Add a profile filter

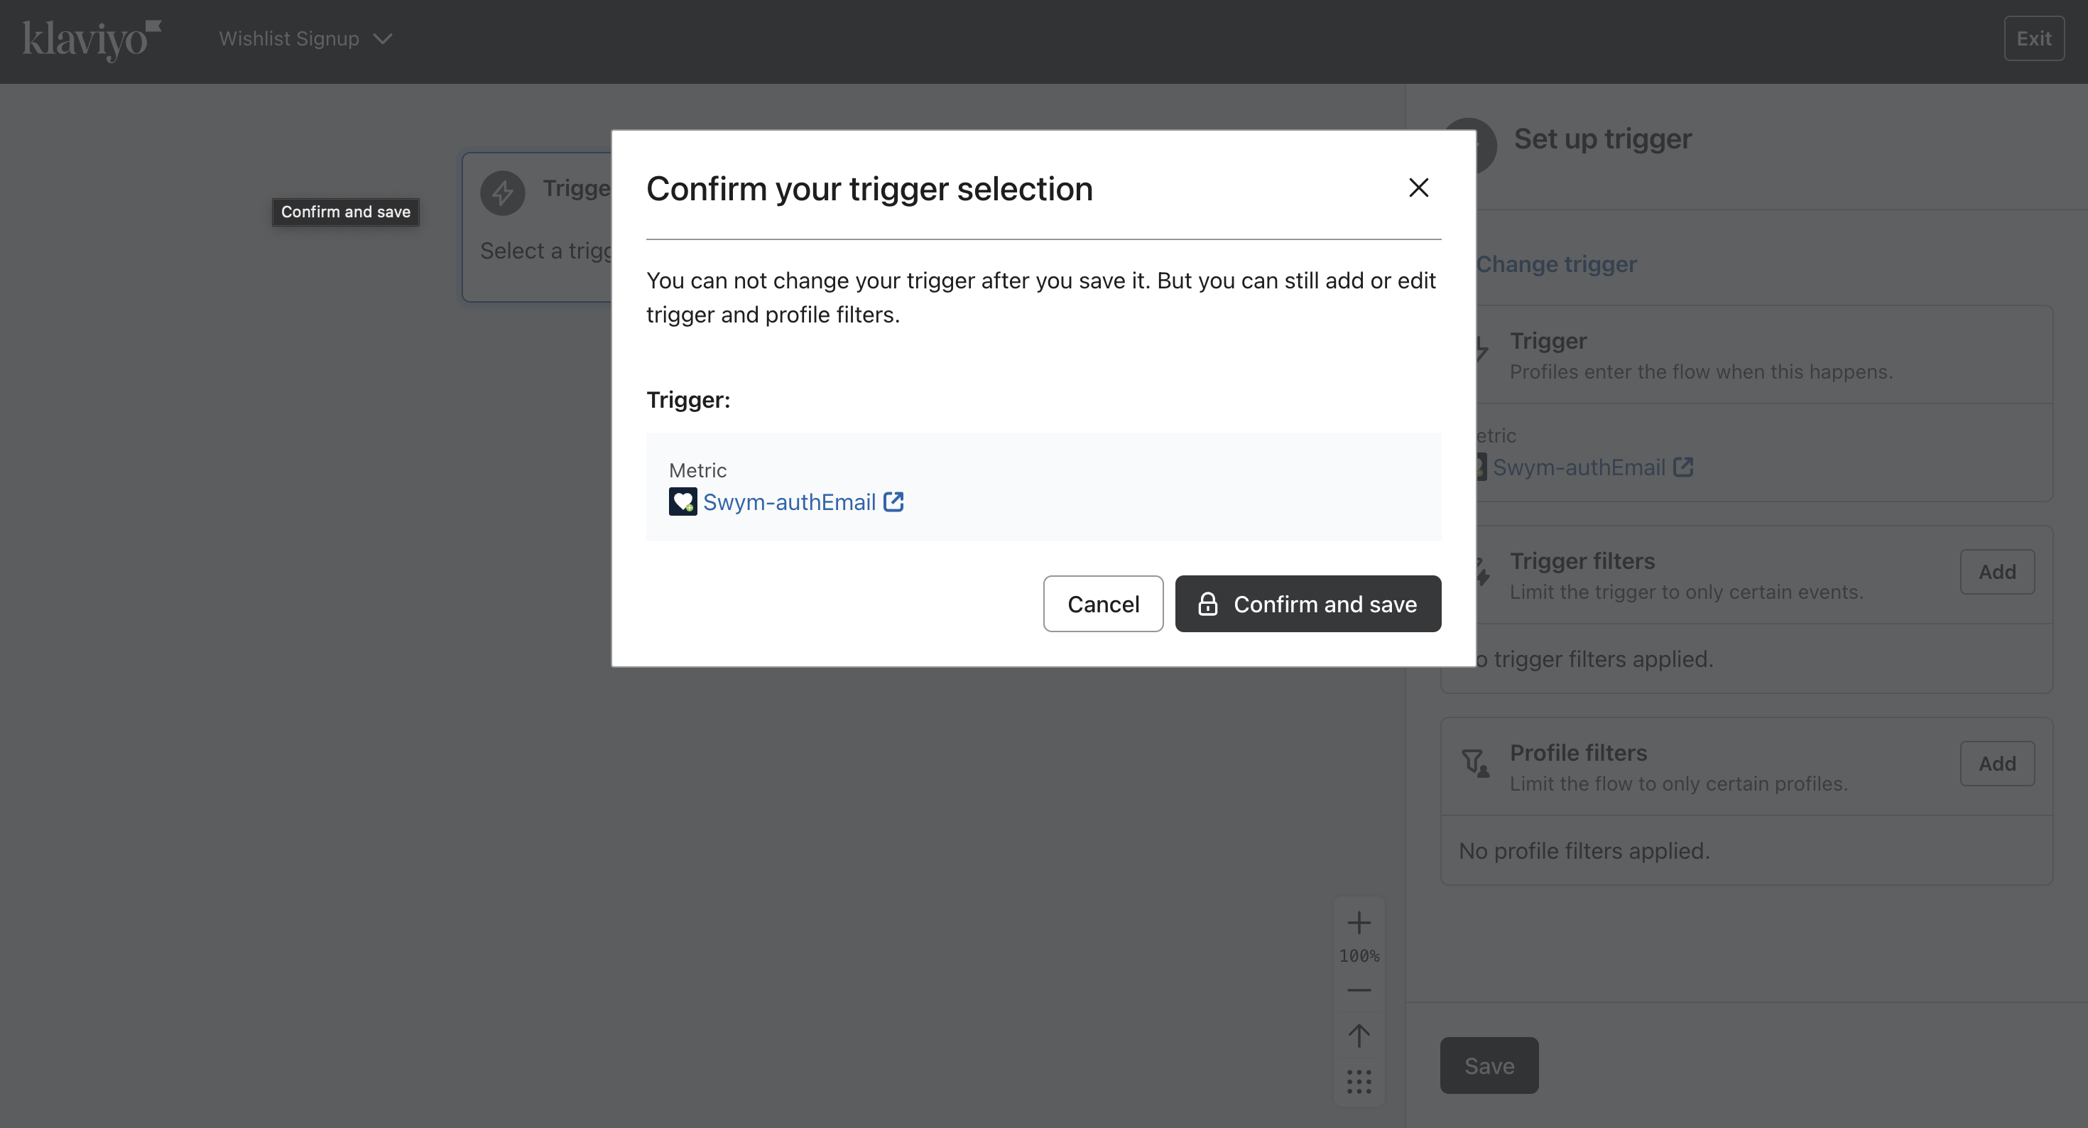(x=1996, y=764)
